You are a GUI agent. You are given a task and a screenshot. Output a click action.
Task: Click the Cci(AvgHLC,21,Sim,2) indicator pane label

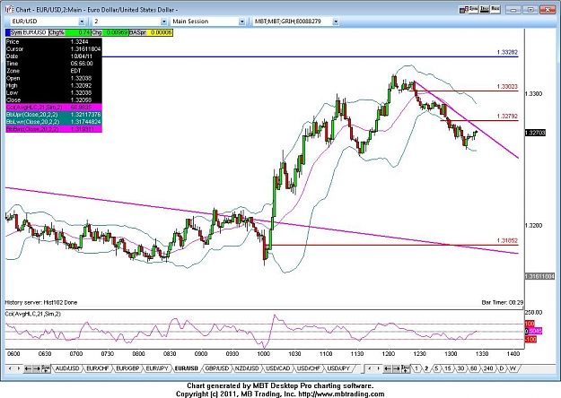point(32,314)
